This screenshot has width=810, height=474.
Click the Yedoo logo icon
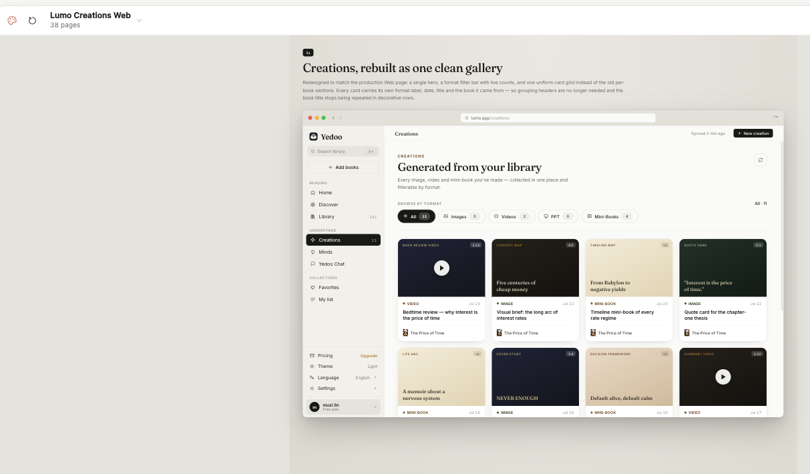click(x=313, y=137)
